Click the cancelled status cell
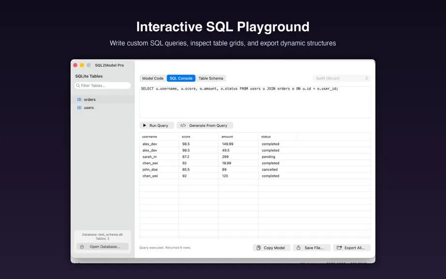This screenshot has height=279, width=446. click(x=278, y=170)
